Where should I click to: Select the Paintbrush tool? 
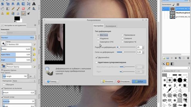(x=18, y=9)
